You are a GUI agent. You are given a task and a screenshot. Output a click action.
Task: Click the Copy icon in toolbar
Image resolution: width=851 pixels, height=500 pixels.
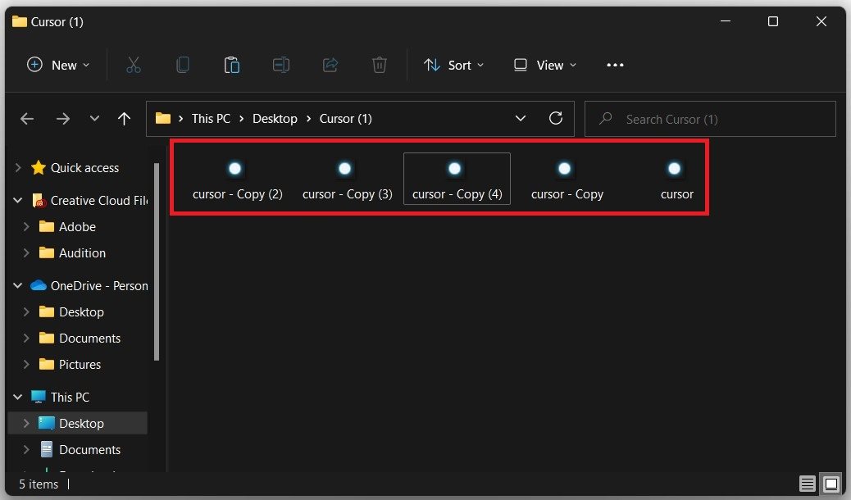pyautogui.click(x=183, y=65)
